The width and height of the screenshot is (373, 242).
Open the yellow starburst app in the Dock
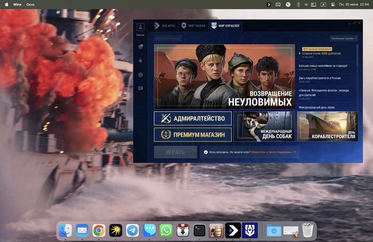pyautogui.click(x=116, y=230)
